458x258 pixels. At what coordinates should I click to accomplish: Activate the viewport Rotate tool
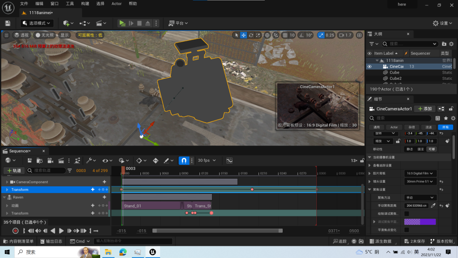coord(251,35)
